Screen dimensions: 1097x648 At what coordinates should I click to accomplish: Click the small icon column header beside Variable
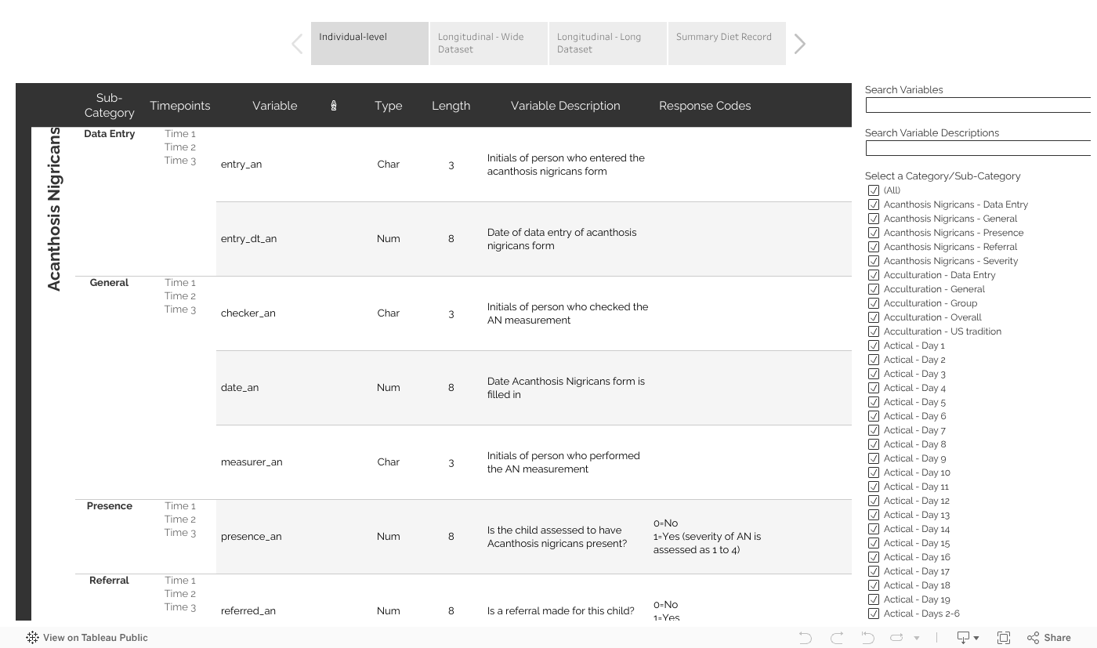click(x=334, y=106)
